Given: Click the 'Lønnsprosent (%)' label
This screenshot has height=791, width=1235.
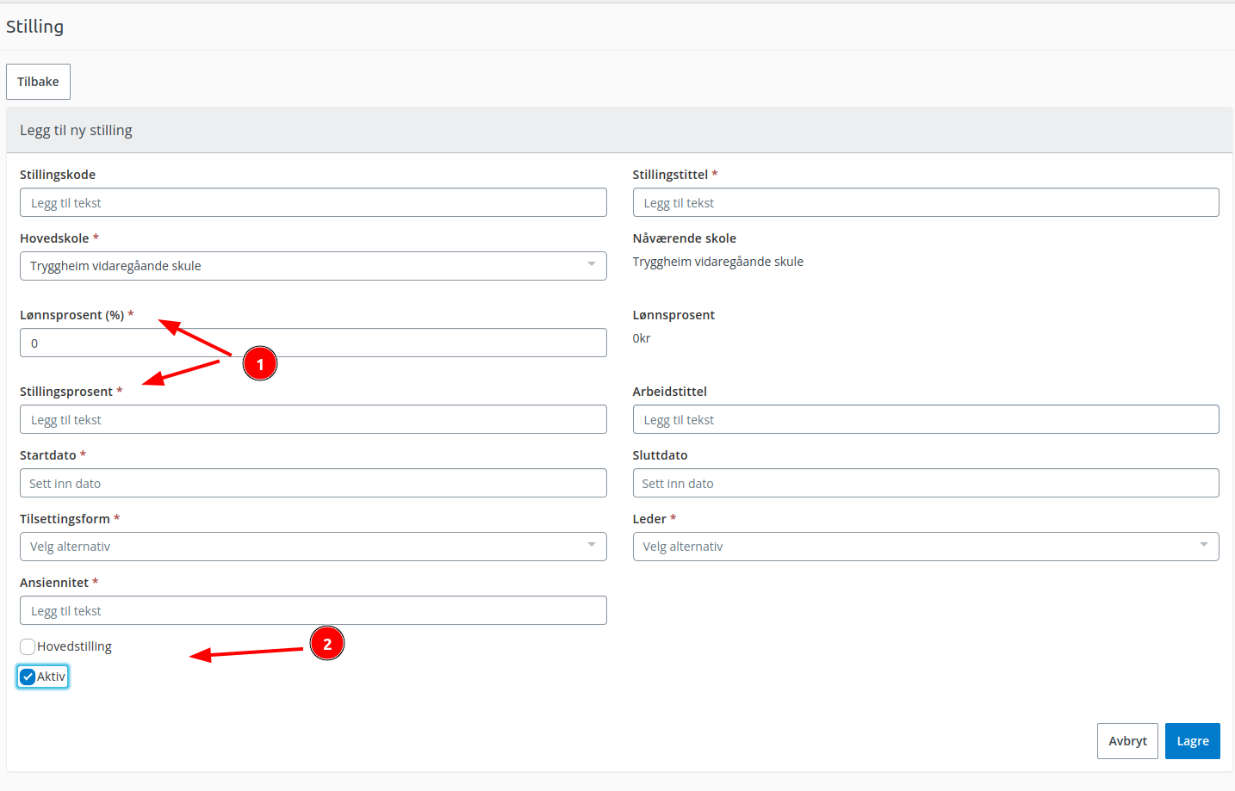Looking at the screenshot, I should [72, 315].
